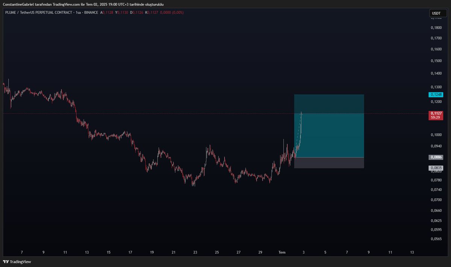This screenshot has height=267, width=451.
Task: Click the 0,0835 stop price tag
Action: tap(436, 168)
